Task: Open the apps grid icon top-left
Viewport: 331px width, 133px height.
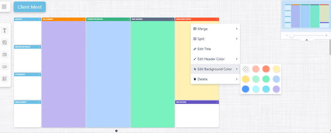Action: (x=4, y=7)
